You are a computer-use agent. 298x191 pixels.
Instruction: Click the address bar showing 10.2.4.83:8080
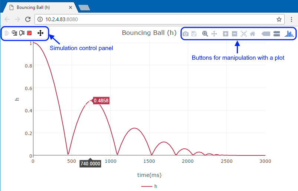[x=159, y=19]
